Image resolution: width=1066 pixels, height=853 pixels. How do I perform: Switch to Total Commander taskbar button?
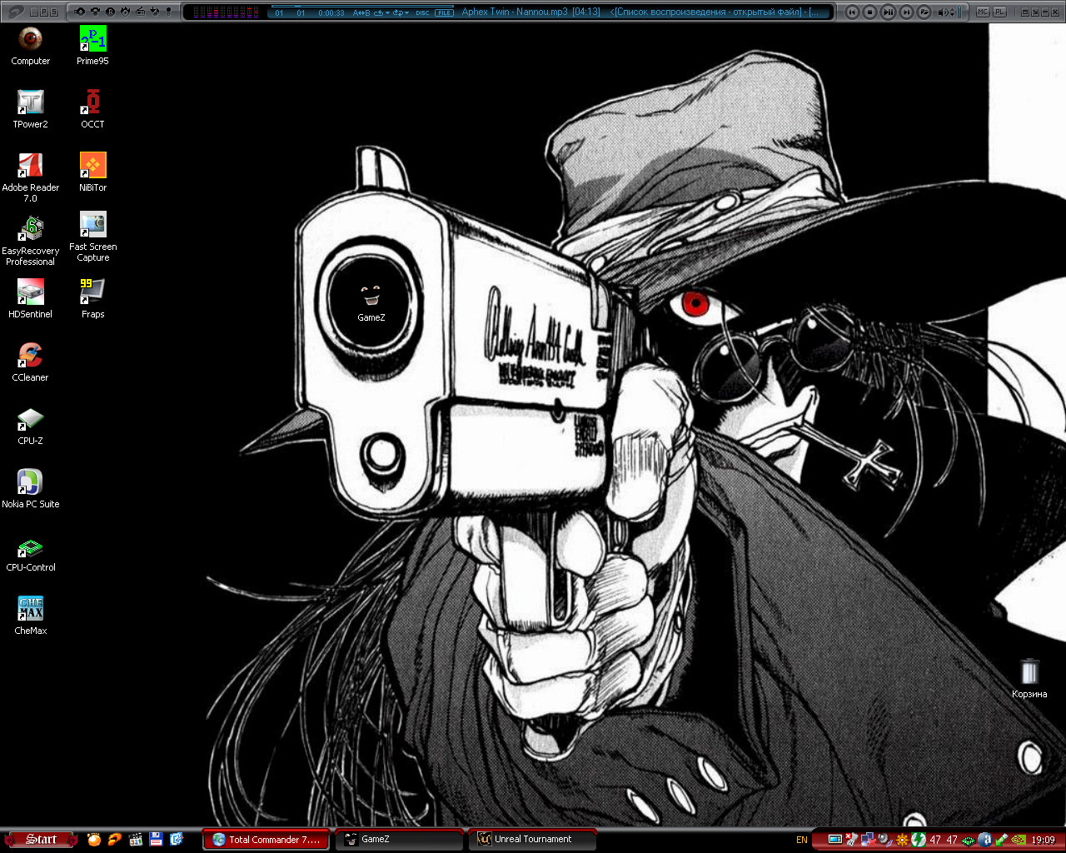point(266,840)
